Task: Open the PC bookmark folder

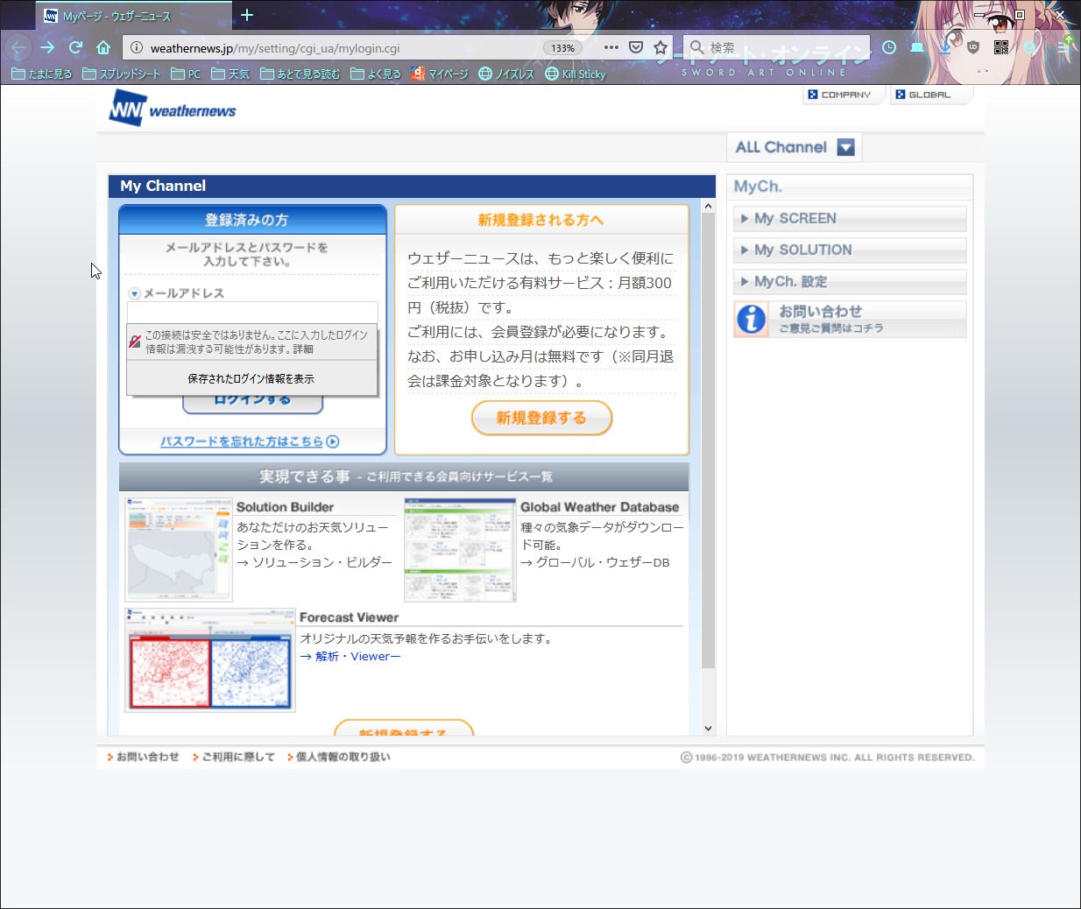Action: pyautogui.click(x=186, y=74)
